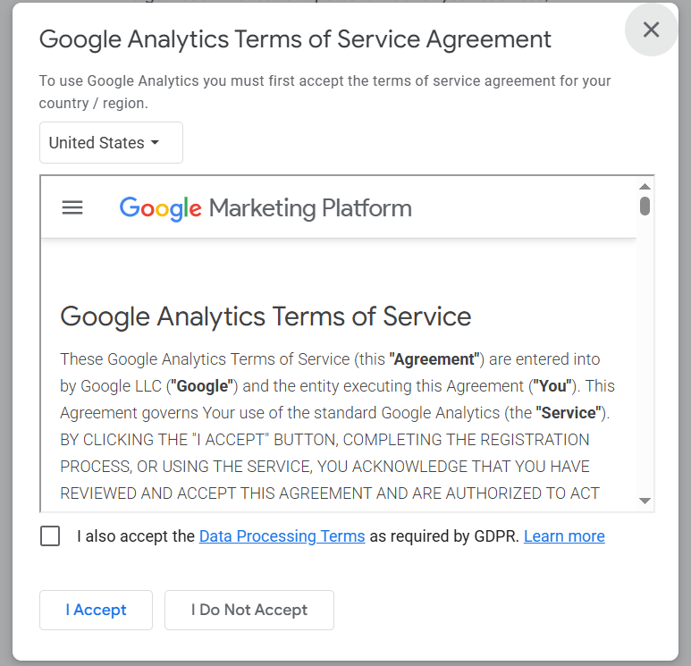This screenshot has width=691, height=666.
Task: Click the Google Analytics Terms of Service heading
Action: [265, 316]
